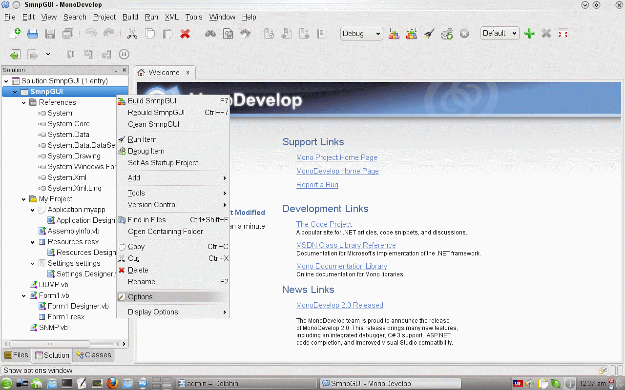Screen dimensions: 625x390
Task: Click the Paste clipboard toolbar icon
Action: 167,34
